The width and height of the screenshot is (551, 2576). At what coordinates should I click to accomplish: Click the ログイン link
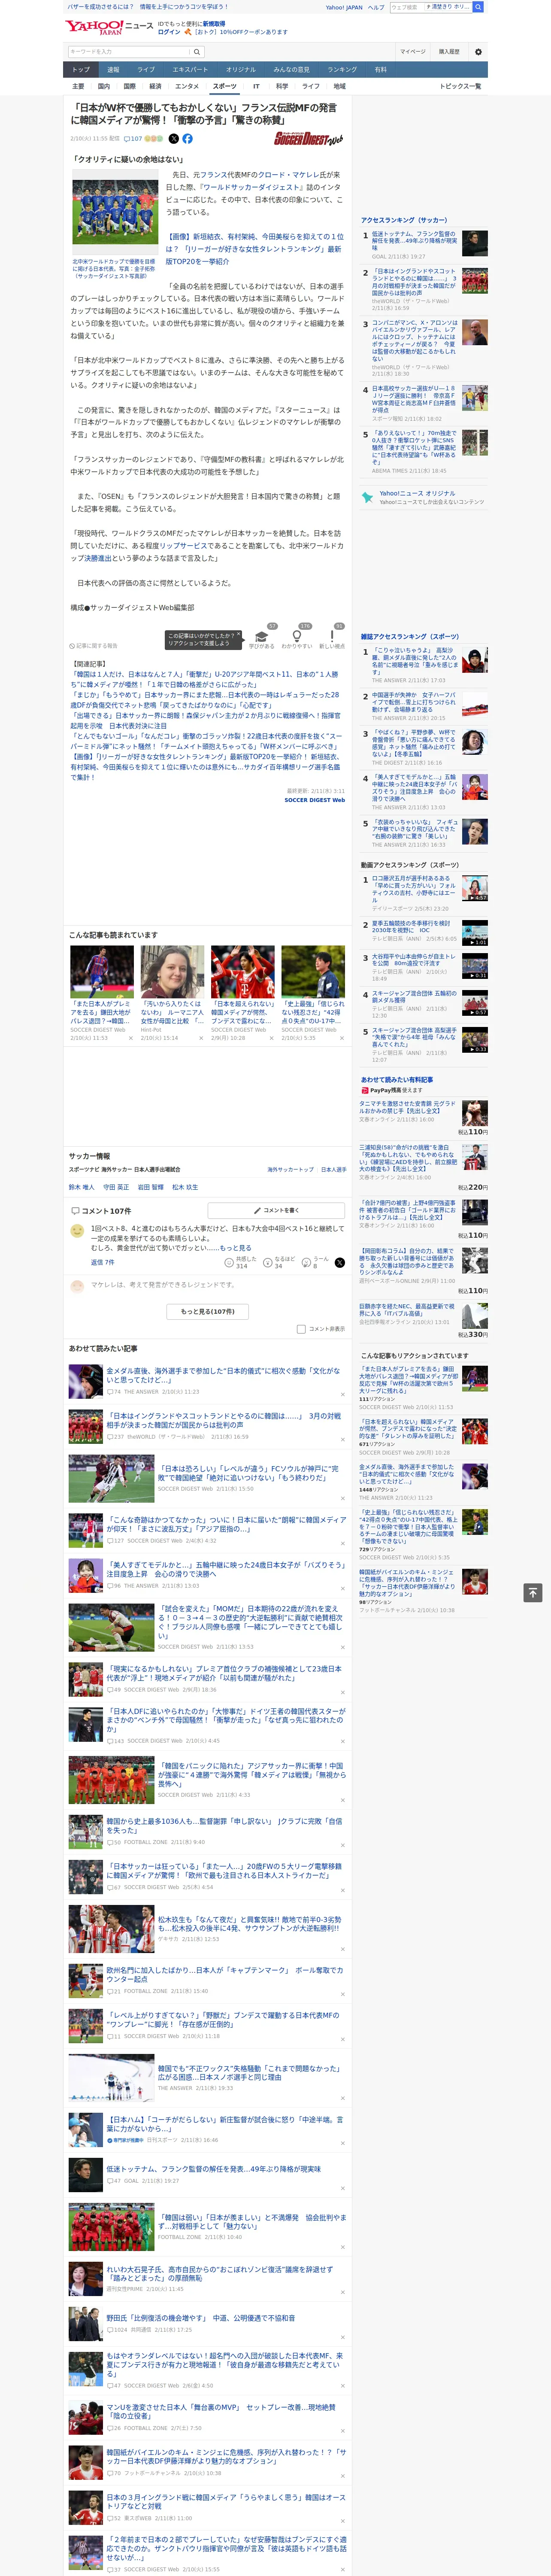point(169,32)
